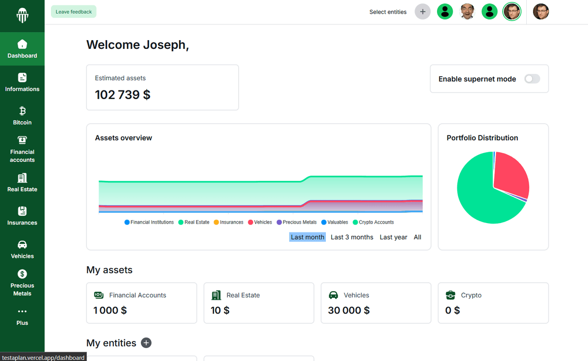Open Bitcoin section in sidebar

22,115
